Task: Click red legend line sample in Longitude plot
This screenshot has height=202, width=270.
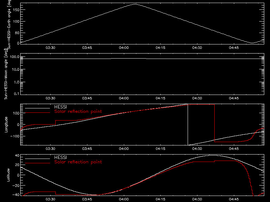Action: point(37,113)
